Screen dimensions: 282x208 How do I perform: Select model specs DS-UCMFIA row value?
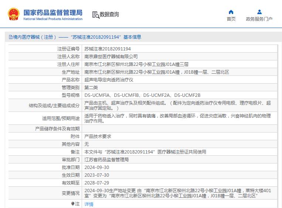[x=142, y=95]
